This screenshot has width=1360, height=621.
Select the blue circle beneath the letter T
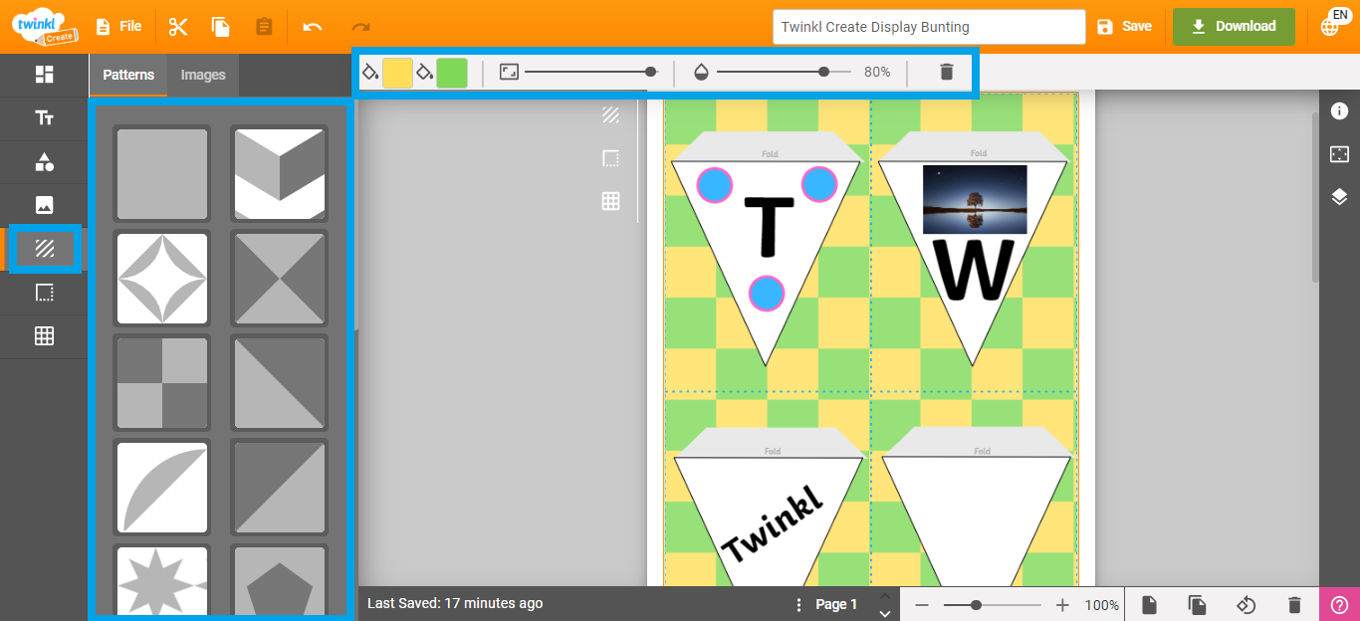point(767,293)
